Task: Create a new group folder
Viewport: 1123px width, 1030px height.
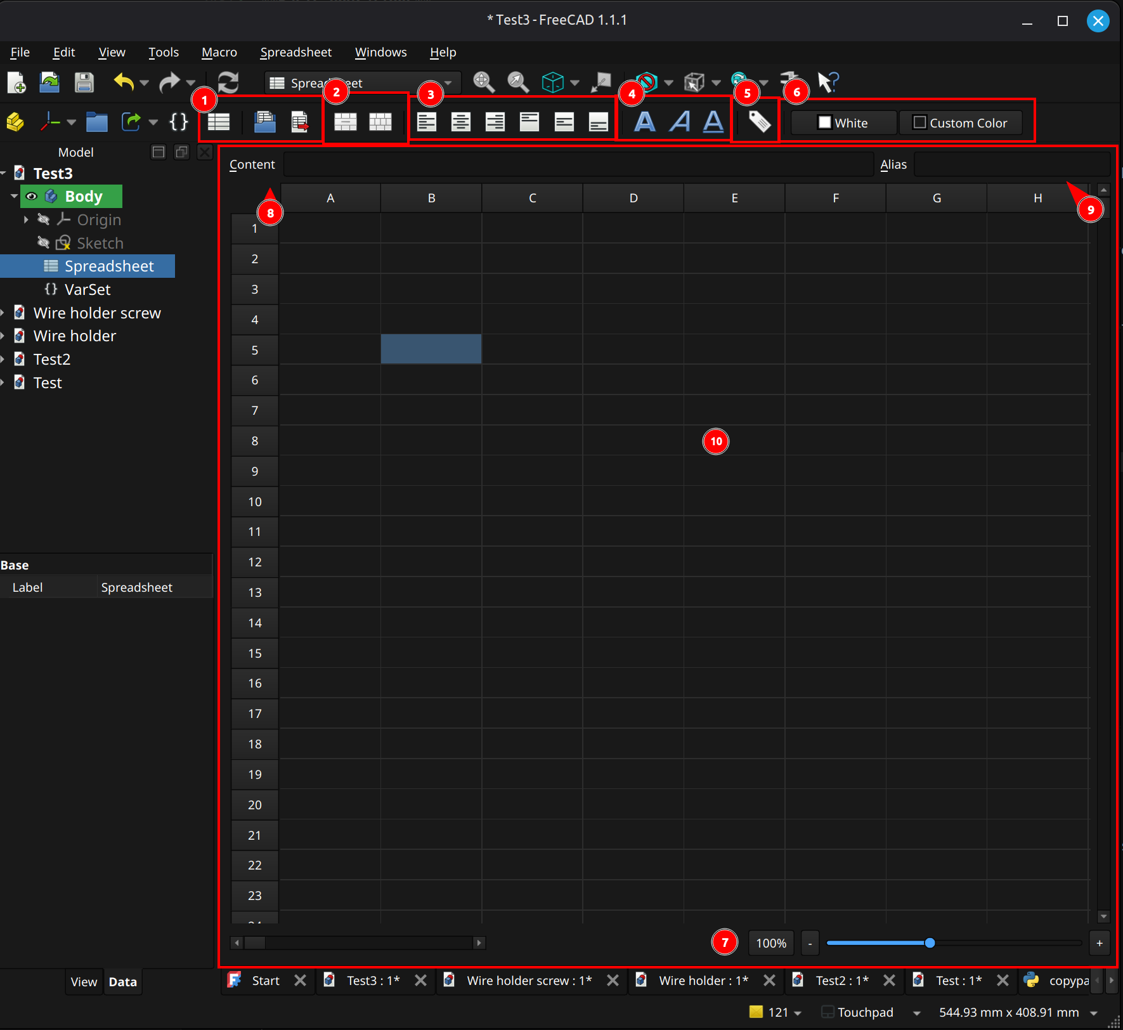Action: point(97,122)
